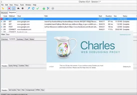Select the Query String tab

13,66
